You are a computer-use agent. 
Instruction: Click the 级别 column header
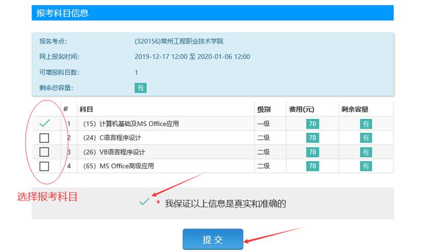point(264,109)
